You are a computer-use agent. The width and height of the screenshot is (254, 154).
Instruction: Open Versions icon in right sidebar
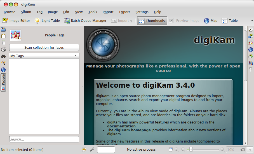coord(251,63)
